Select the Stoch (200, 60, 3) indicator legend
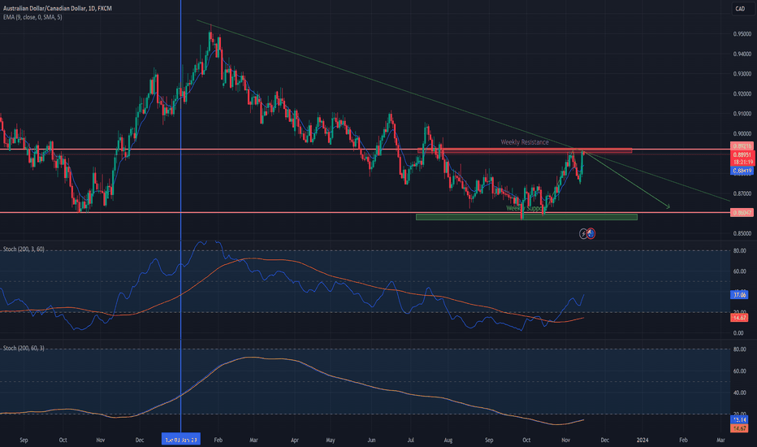 click(x=24, y=348)
